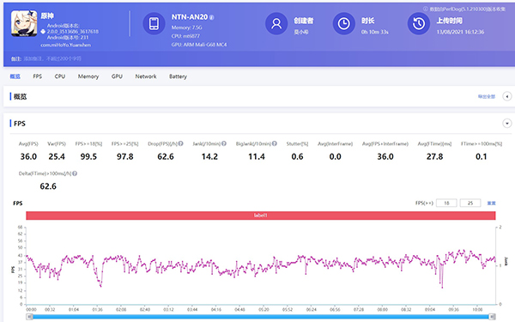
Task: Click the export all link
Action: pos(487,96)
